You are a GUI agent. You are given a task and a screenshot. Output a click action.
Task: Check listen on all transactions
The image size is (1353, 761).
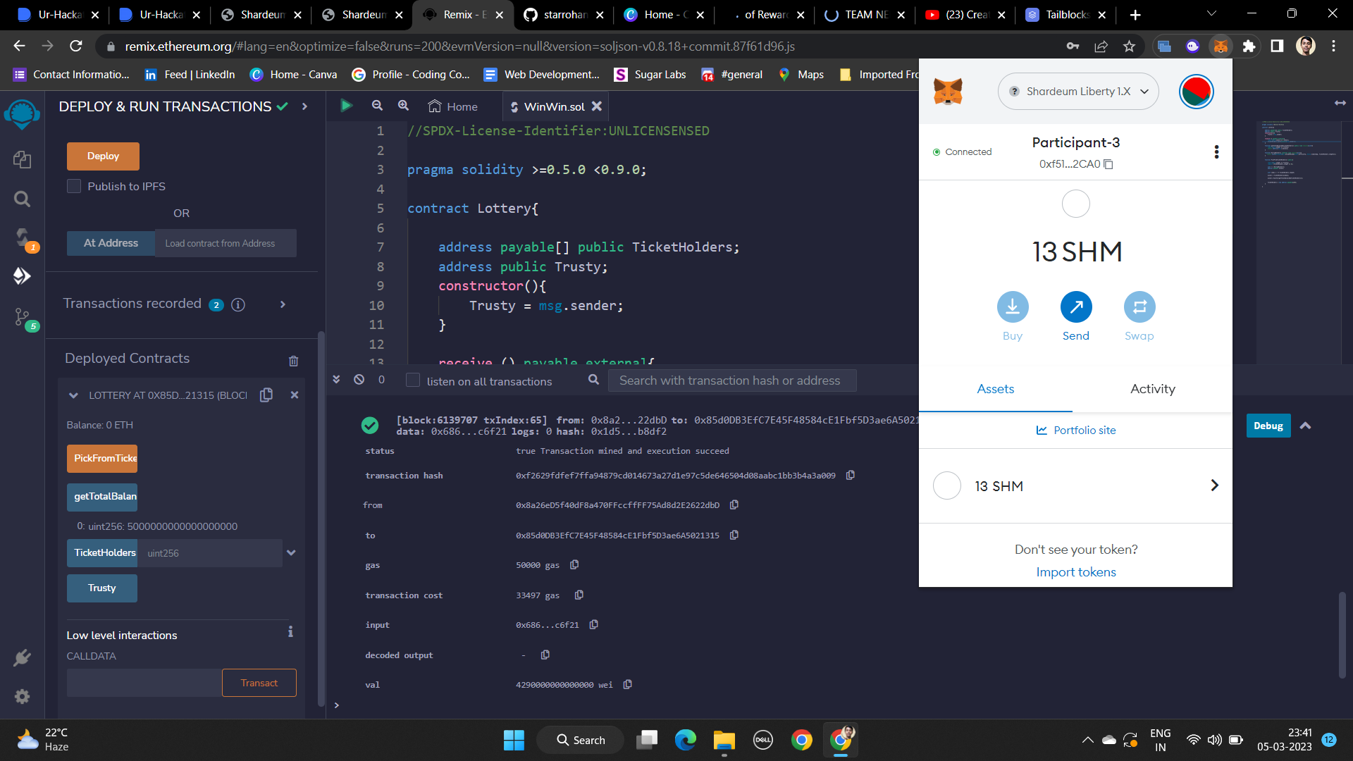point(413,380)
